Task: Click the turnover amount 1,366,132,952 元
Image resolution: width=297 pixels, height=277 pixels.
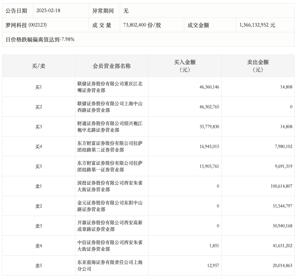Action: [257, 25]
